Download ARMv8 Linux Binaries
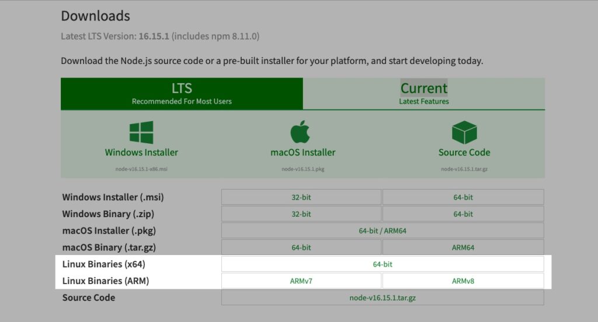Image resolution: width=598 pixels, height=322 pixels. point(463,281)
